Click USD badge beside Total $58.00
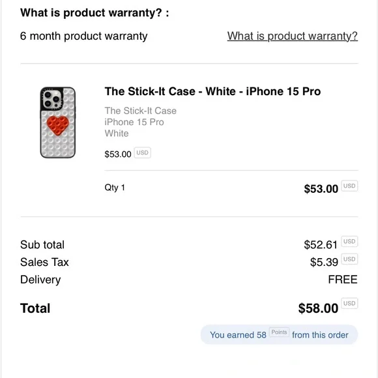 click(349, 303)
